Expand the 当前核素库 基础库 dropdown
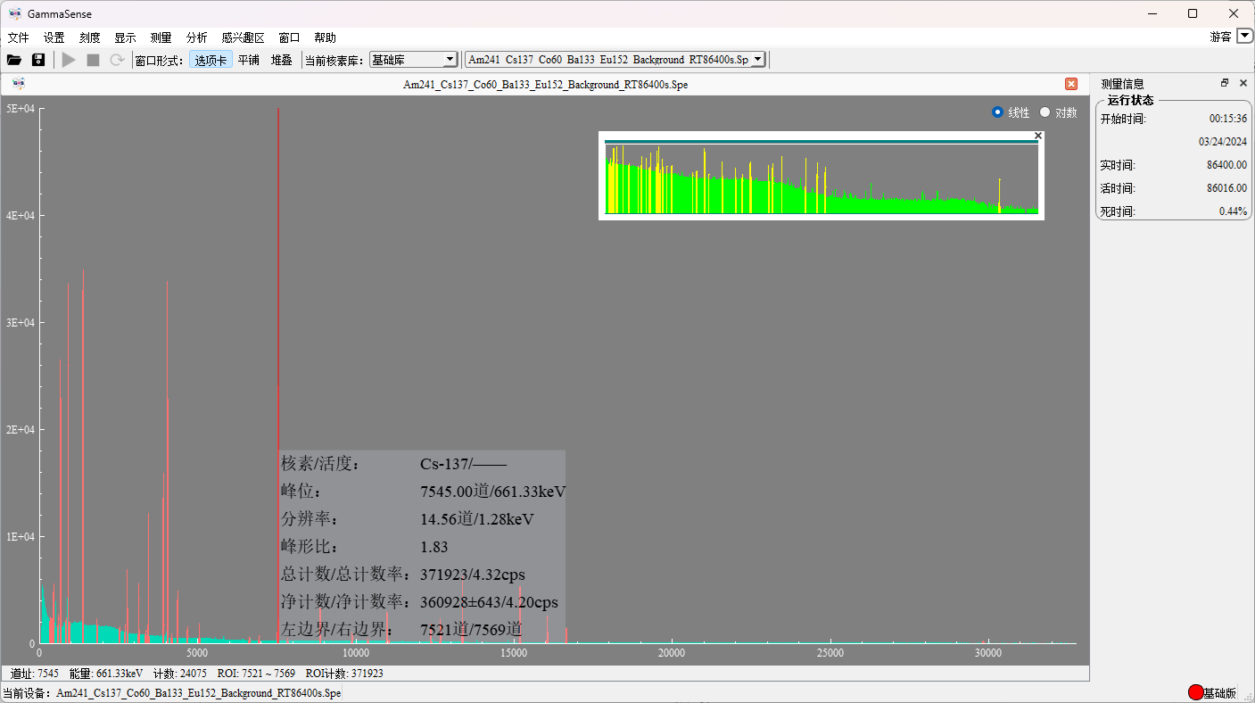1255x703 pixels. coord(450,60)
